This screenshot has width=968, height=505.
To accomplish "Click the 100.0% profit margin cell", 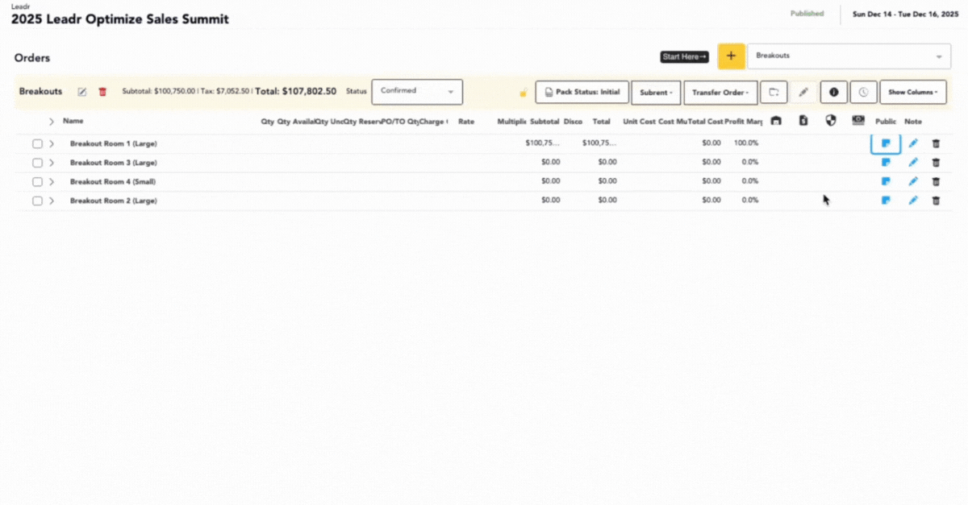I will coord(745,143).
